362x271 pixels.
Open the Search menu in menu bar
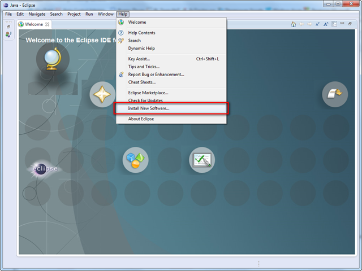click(x=57, y=14)
